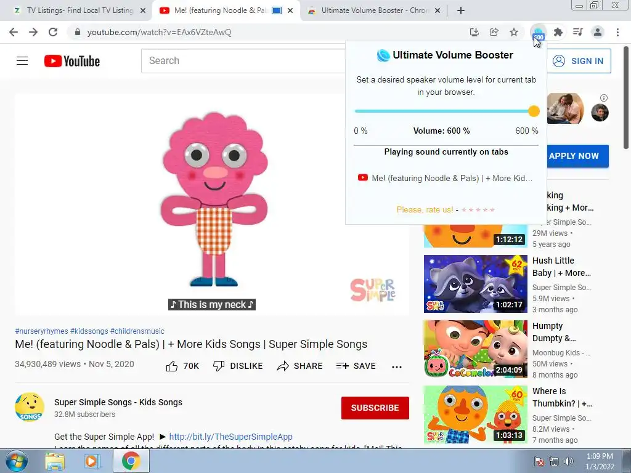This screenshot has height=473, width=631.
Task: Select the playing tab entry in booster popup
Action: click(445, 178)
